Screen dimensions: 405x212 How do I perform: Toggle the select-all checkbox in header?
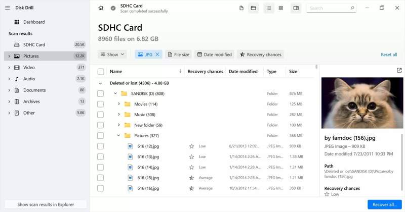coord(101,72)
